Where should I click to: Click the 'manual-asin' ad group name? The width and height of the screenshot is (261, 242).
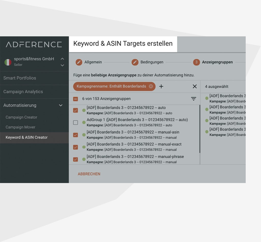click(133, 132)
